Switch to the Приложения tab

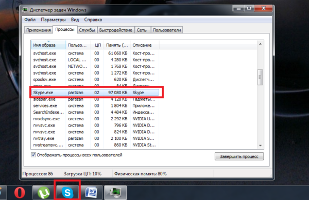tap(39, 30)
